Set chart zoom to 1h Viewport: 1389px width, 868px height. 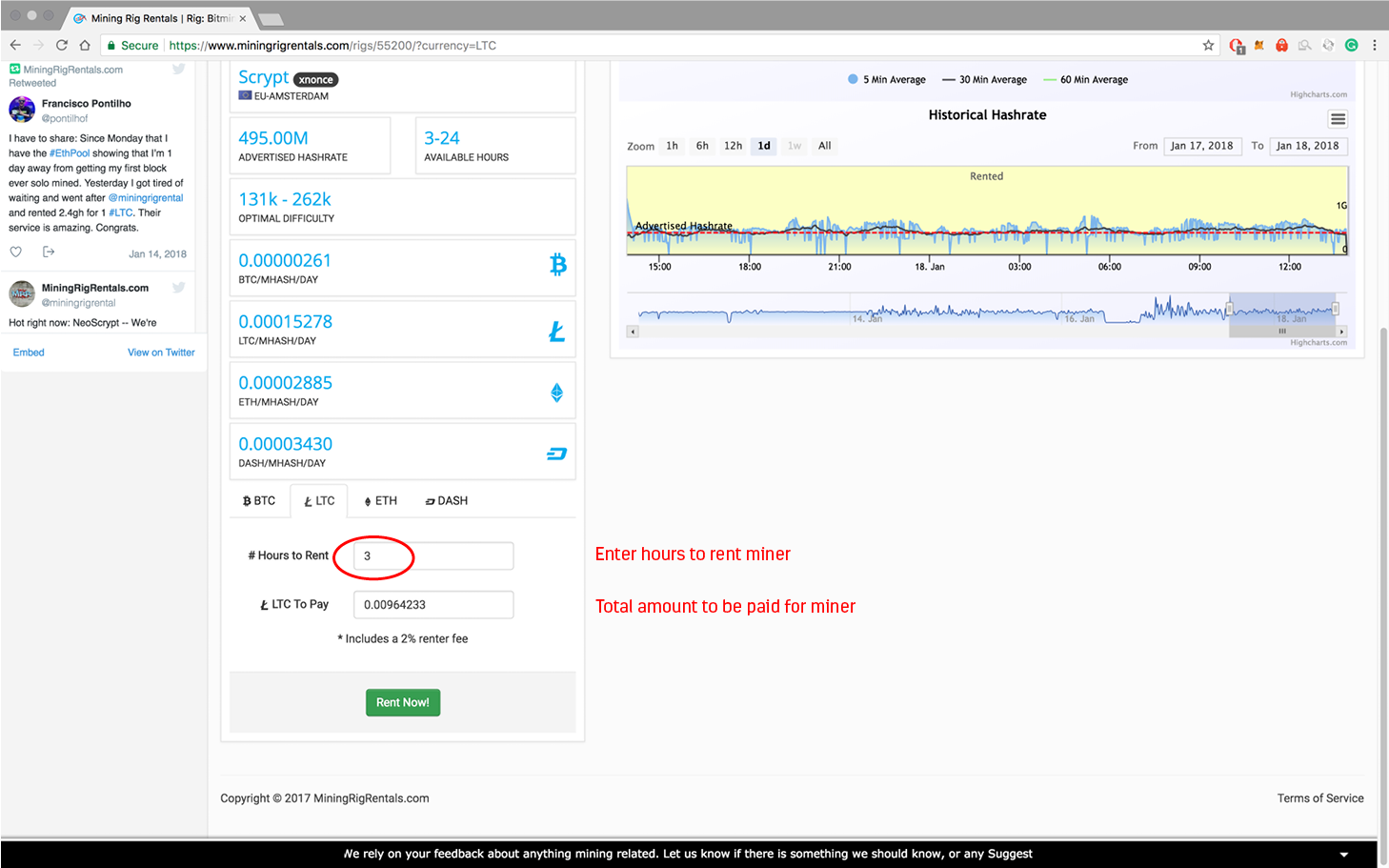click(x=672, y=146)
